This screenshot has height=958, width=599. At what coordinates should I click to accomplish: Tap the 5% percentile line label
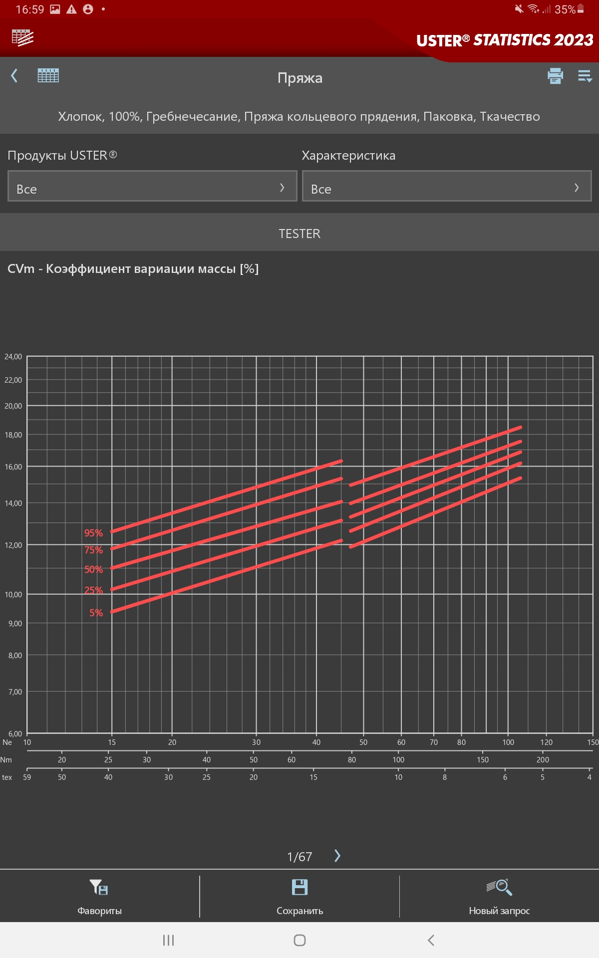point(96,613)
